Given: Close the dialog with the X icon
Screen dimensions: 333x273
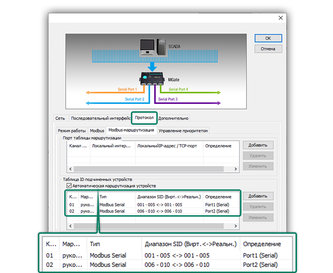Looking at the screenshot, I should pyautogui.click(x=280, y=18).
